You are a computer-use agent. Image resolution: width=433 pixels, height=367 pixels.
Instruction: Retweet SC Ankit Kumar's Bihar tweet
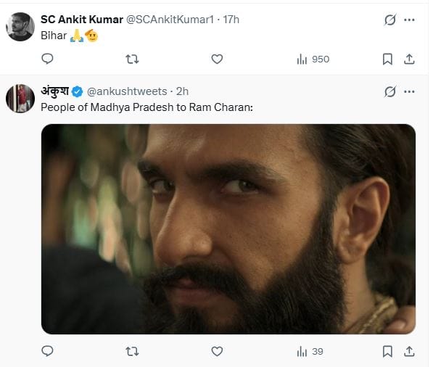click(x=132, y=59)
